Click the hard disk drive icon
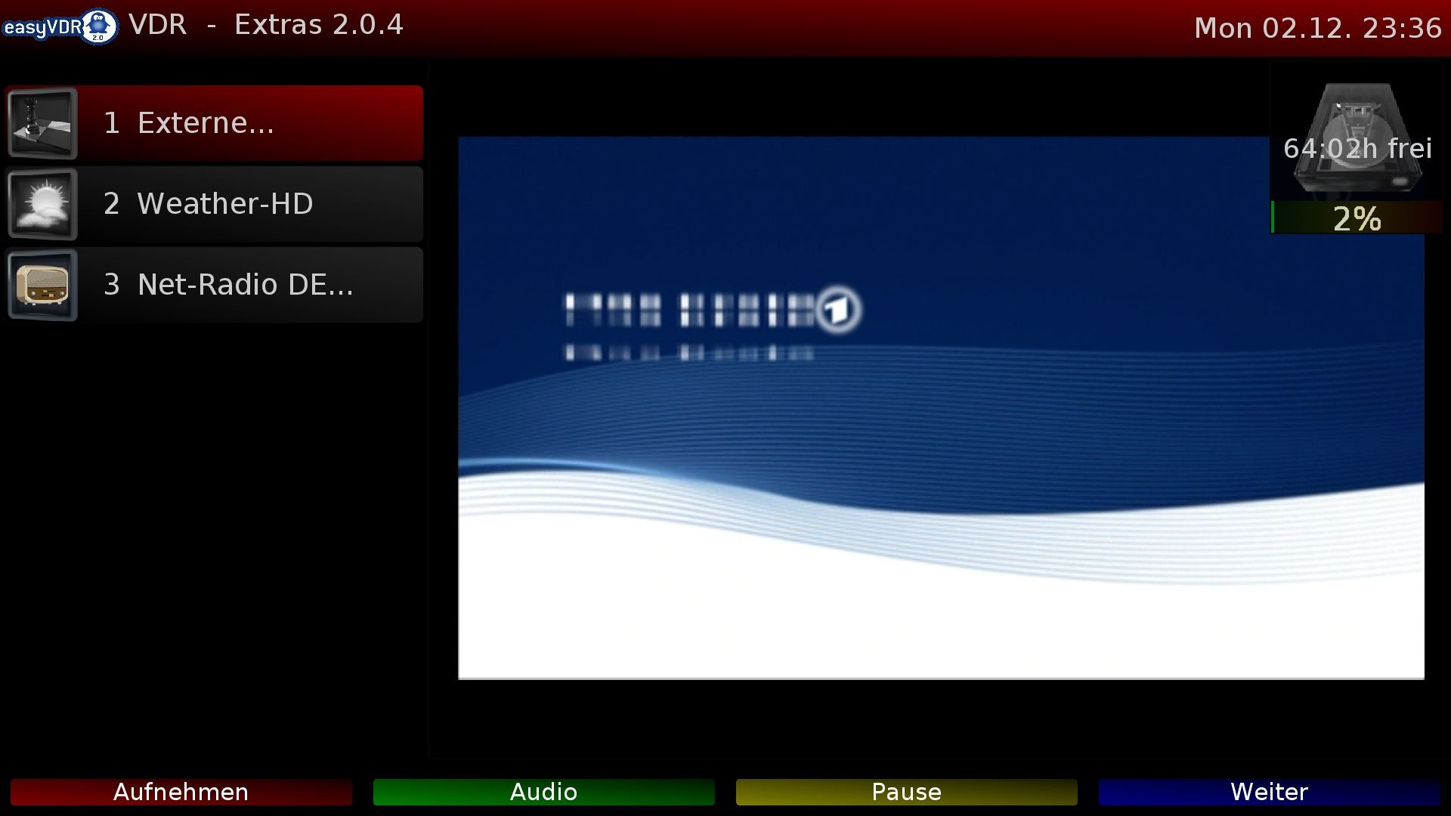This screenshot has width=1451, height=816. click(1357, 113)
